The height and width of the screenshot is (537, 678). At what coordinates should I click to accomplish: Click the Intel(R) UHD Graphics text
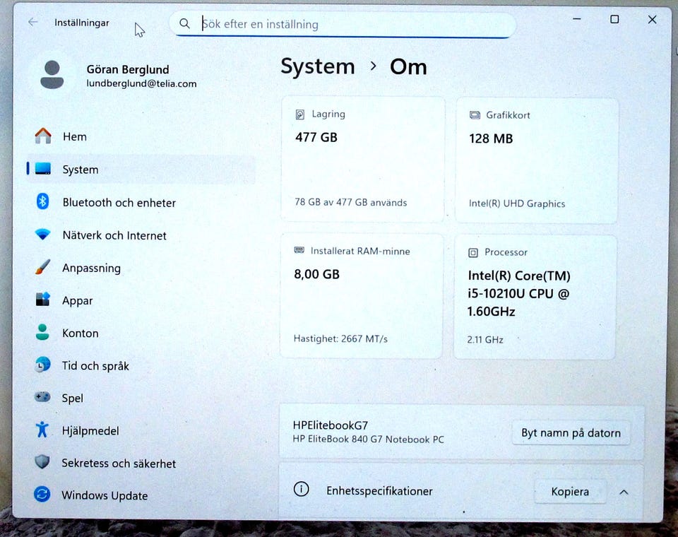click(x=517, y=203)
